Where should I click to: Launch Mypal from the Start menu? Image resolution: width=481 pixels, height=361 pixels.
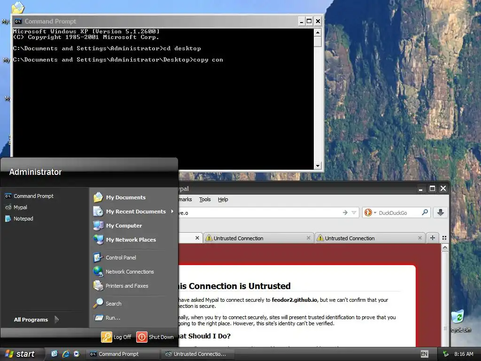pyautogui.click(x=16, y=207)
